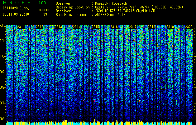Click the antenna A504HB(yagi 4el) text

point(110,15)
